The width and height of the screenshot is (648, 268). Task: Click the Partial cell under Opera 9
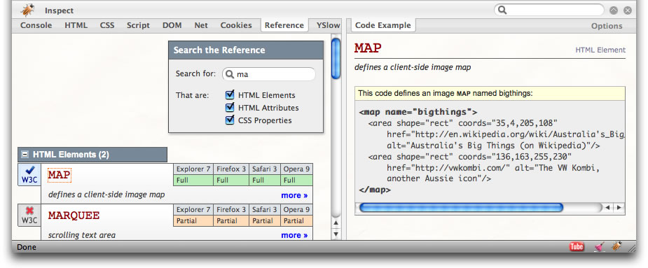tap(297, 220)
